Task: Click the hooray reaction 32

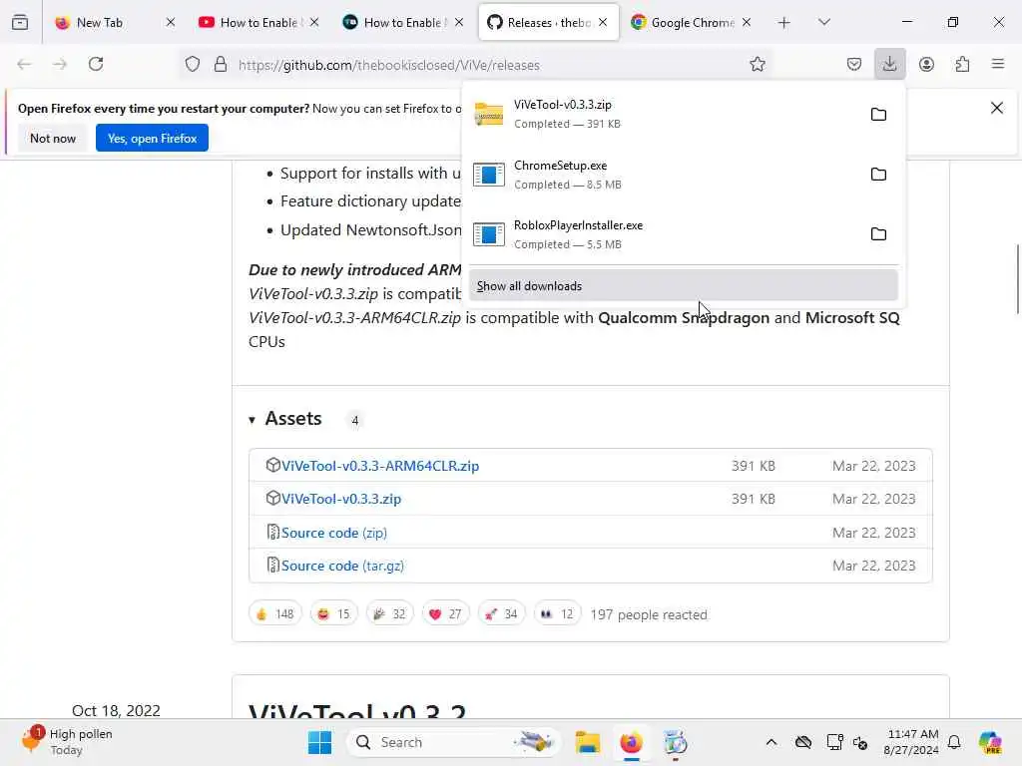Action: click(x=390, y=613)
